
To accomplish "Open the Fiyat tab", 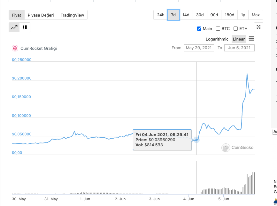I will [x=17, y=15].
